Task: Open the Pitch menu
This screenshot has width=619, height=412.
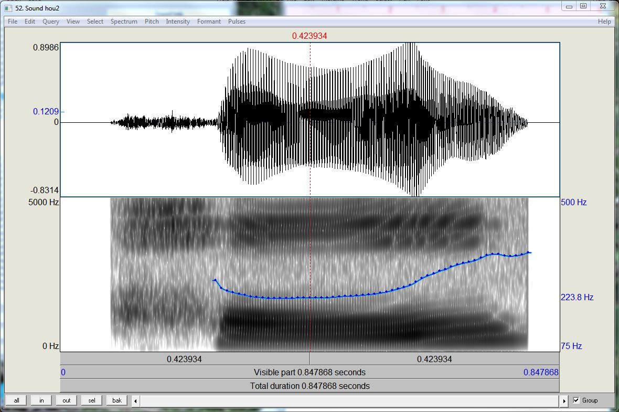Action: click(x=152, y=22)
